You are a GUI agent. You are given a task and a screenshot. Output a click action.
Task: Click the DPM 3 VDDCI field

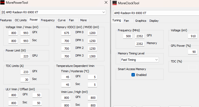66,56
